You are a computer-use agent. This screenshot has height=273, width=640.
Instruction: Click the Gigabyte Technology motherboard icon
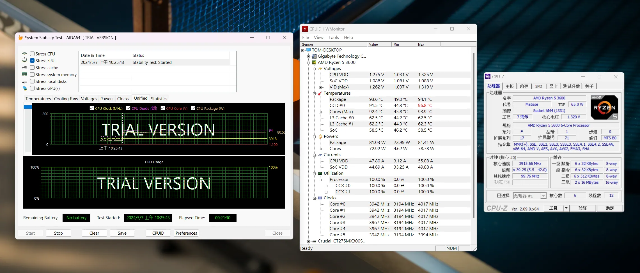click(314, 56)
